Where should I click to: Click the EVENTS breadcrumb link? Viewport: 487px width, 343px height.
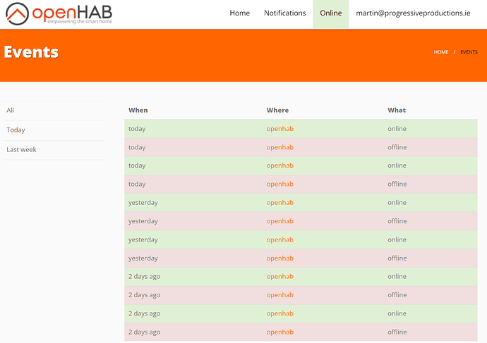click(469, 52)
